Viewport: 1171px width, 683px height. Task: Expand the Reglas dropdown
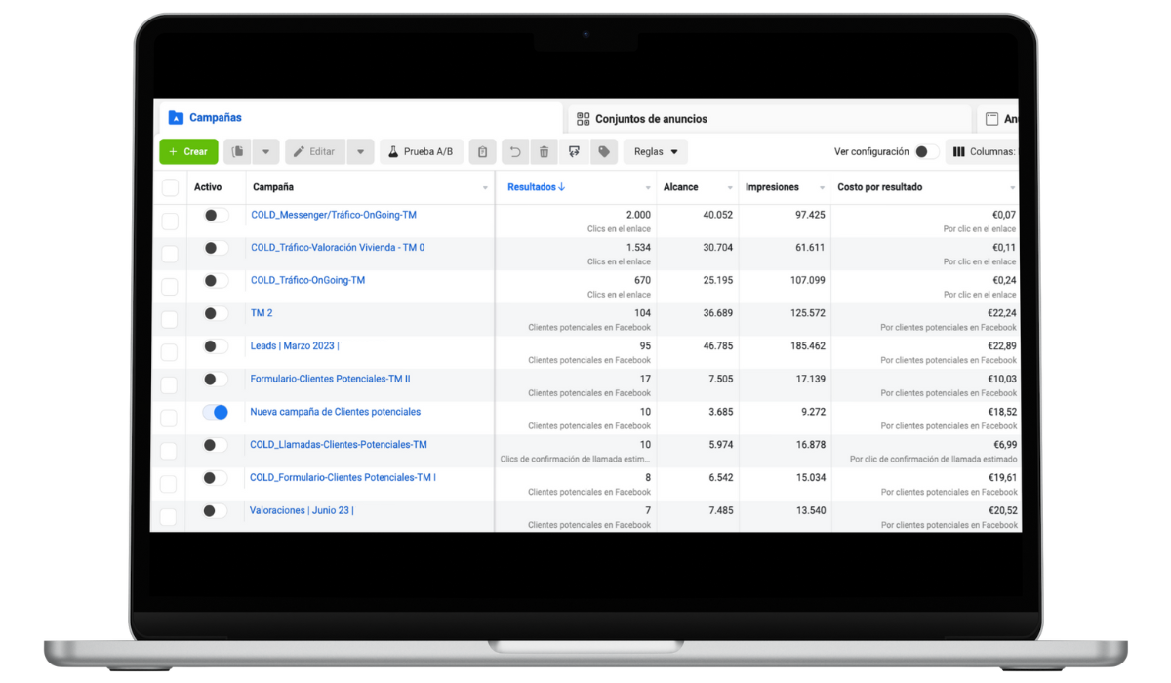point(656,152)
